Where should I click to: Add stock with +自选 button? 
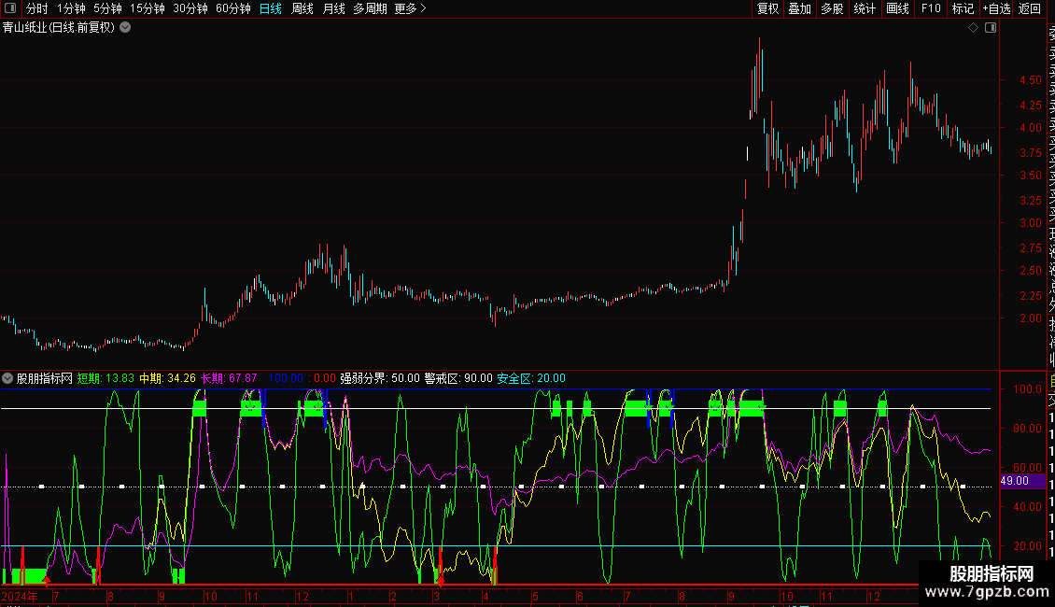[x=996, y=8]
